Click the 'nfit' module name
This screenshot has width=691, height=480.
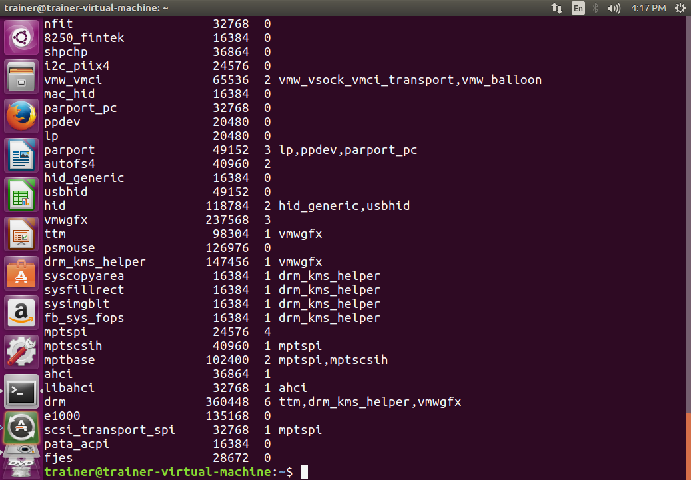58,24
